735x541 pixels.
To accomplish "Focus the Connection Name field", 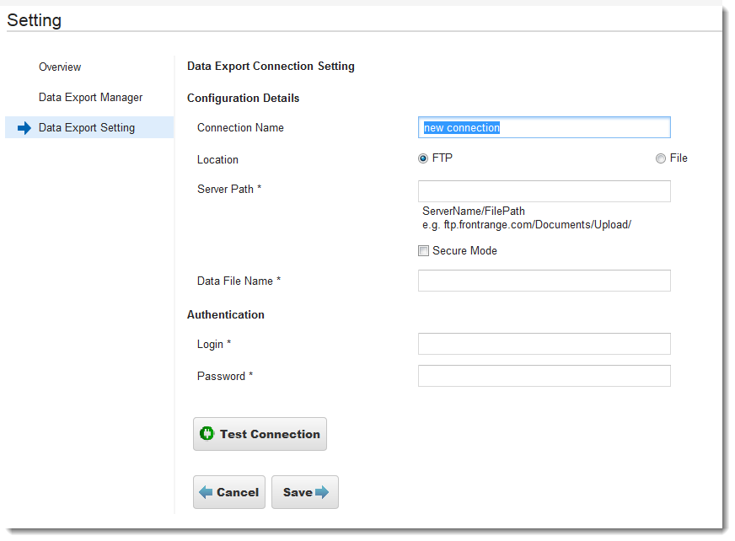I will click(x=545, y=127).
